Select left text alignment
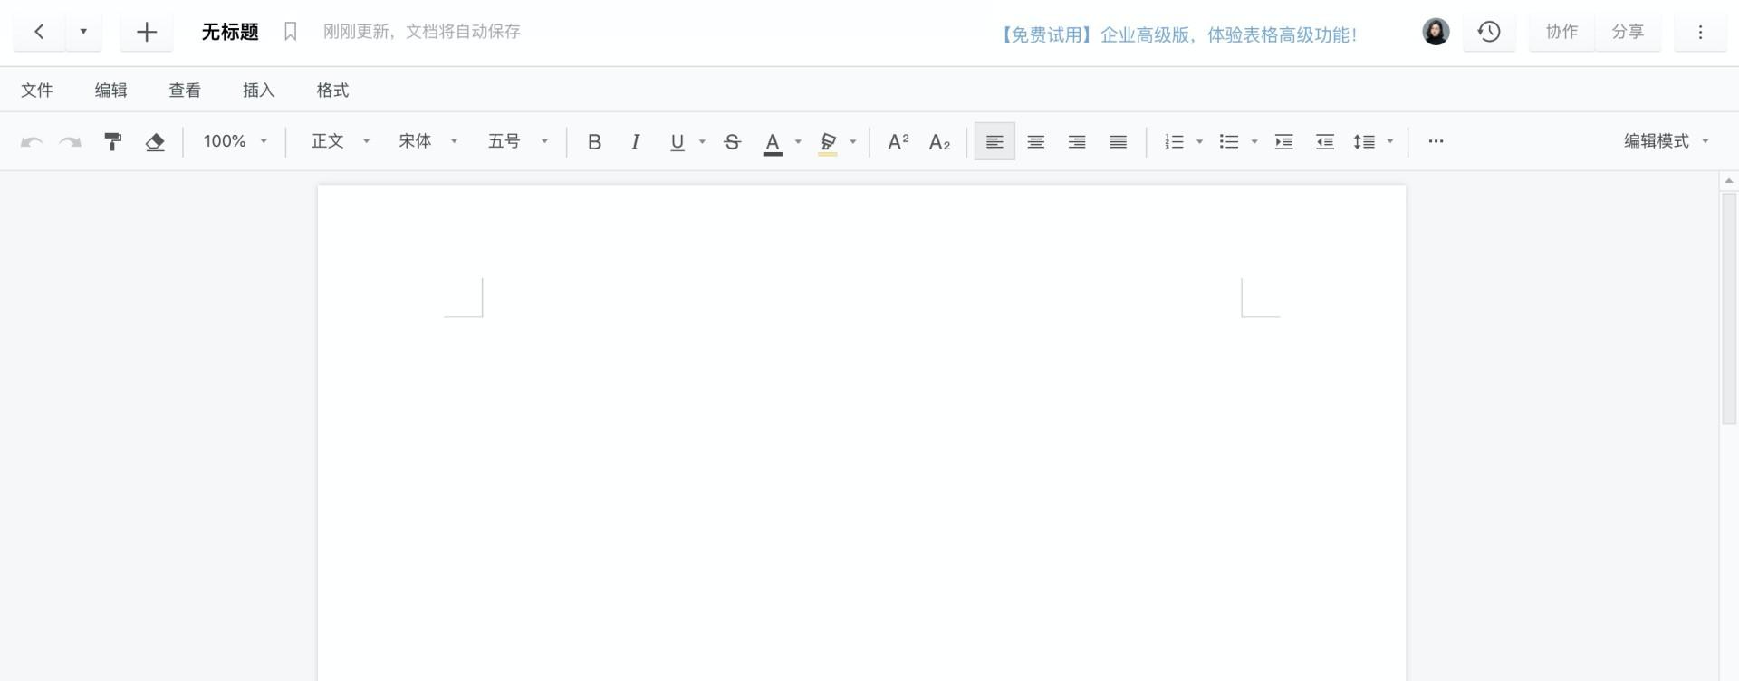The width and height of the screenshot is (1739, 681). coord(994,141)
